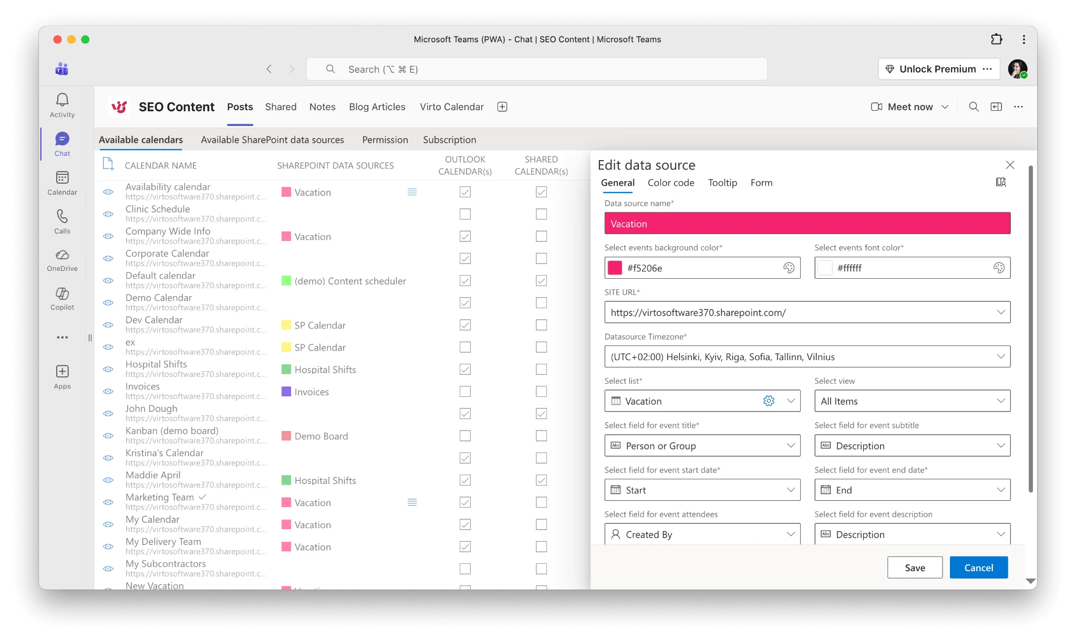Open the Virto Calendar channel tab
This screenshot has width=1076, height=641.
tap(451, 107)
